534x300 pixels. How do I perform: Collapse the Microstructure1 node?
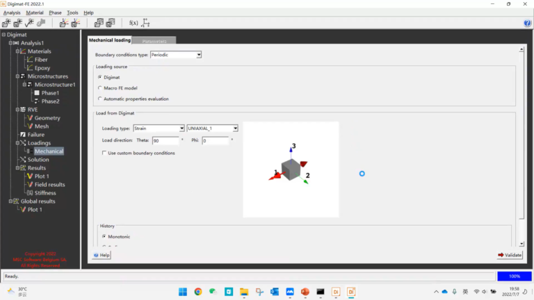[x=24, y=84]
